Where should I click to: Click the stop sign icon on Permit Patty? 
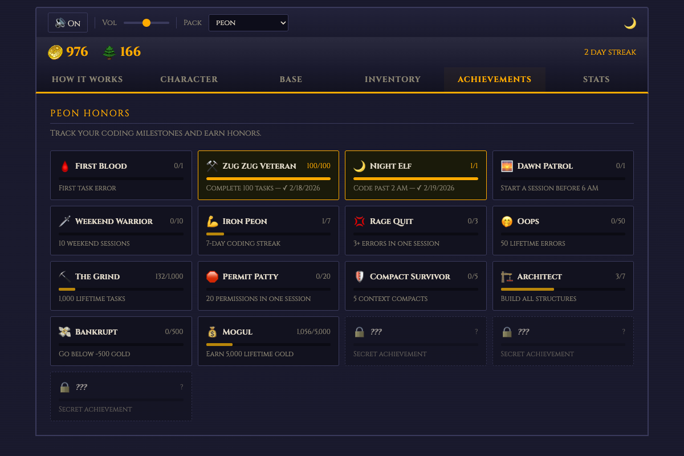(x=212, y=277)
